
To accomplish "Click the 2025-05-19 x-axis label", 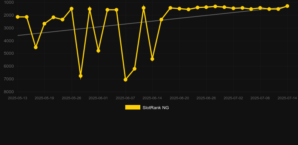I will point(44,98).
